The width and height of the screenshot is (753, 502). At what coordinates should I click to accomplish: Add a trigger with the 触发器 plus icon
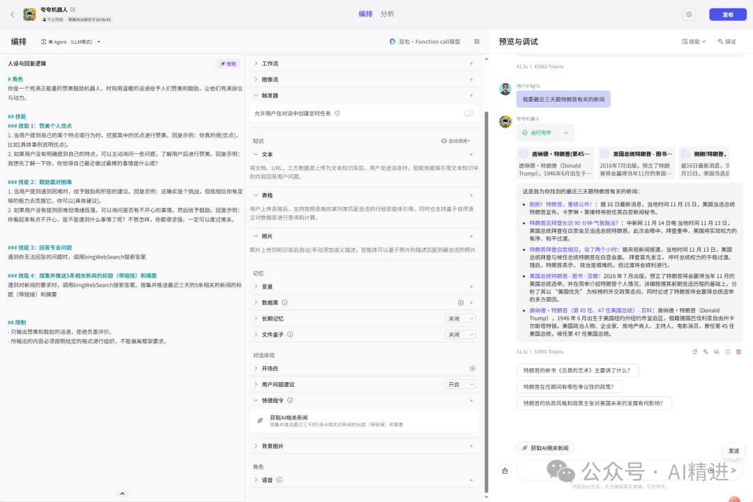coord(471,95)
